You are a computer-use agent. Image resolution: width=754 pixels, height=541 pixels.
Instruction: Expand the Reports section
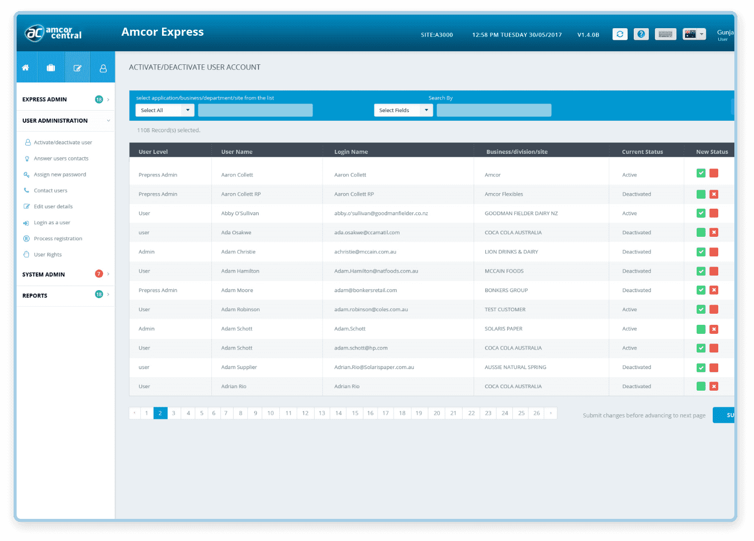pos(108,295)
